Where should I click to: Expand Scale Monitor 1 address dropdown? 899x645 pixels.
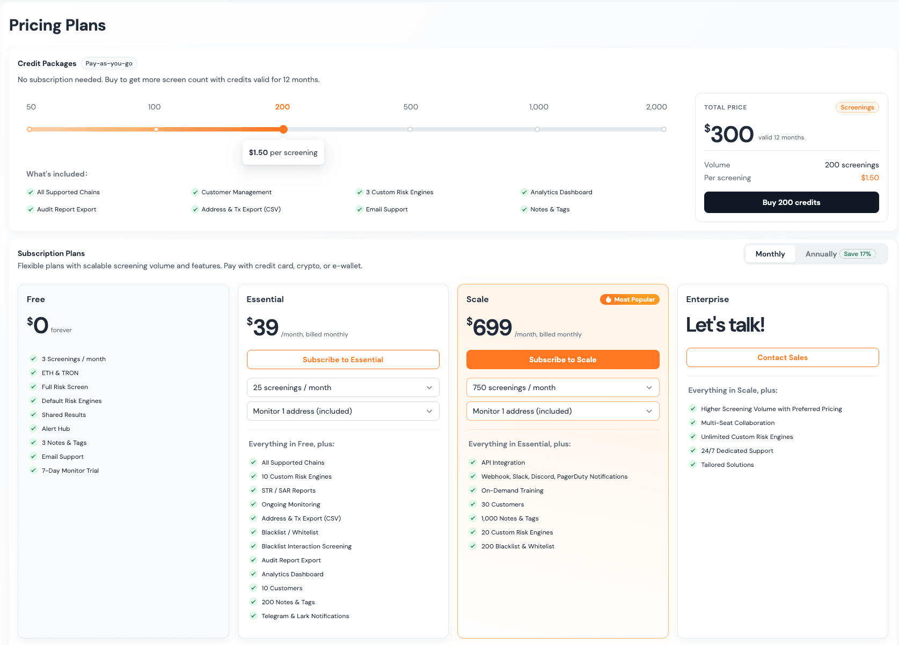562,411
